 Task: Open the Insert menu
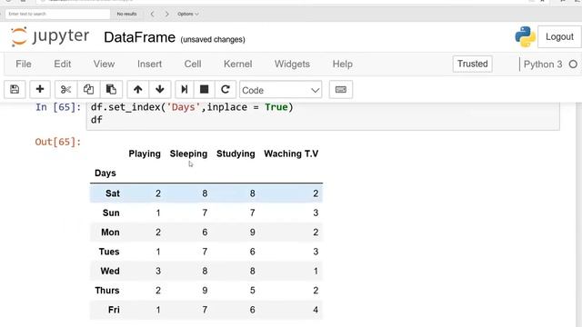pos(149,64)
